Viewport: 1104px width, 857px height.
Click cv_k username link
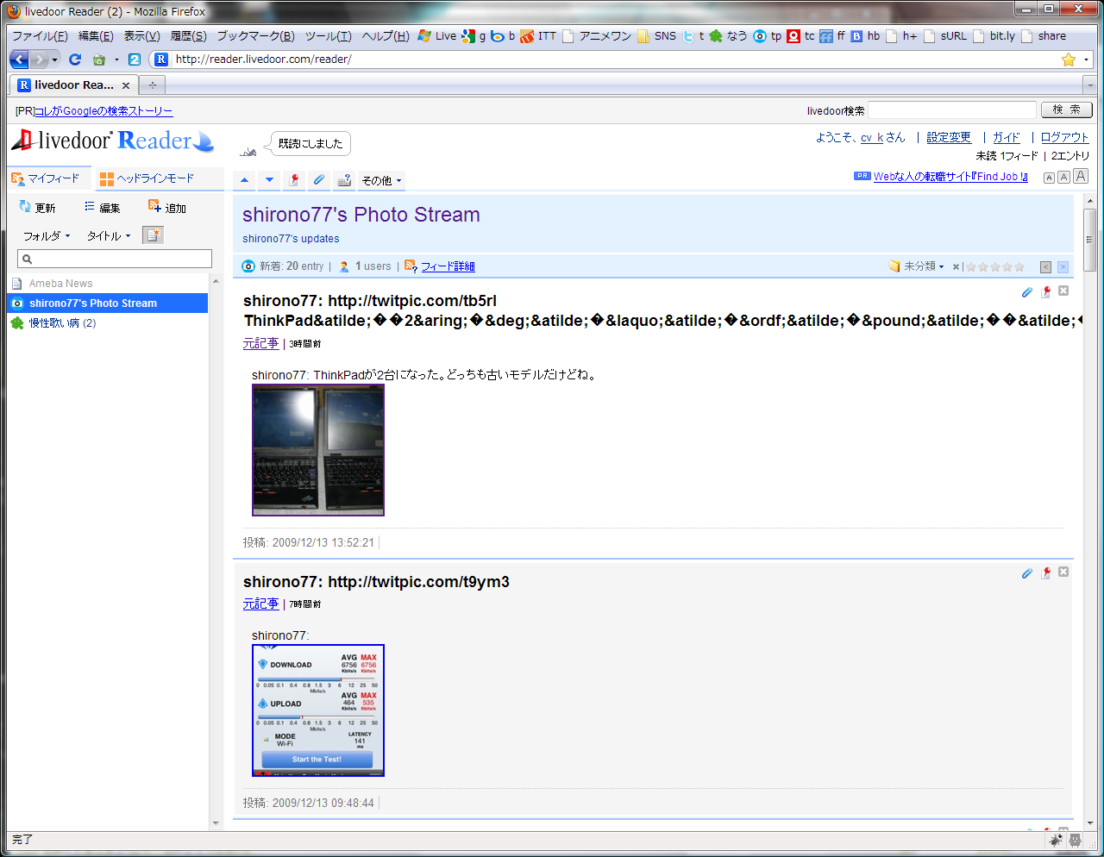point(872,137)
